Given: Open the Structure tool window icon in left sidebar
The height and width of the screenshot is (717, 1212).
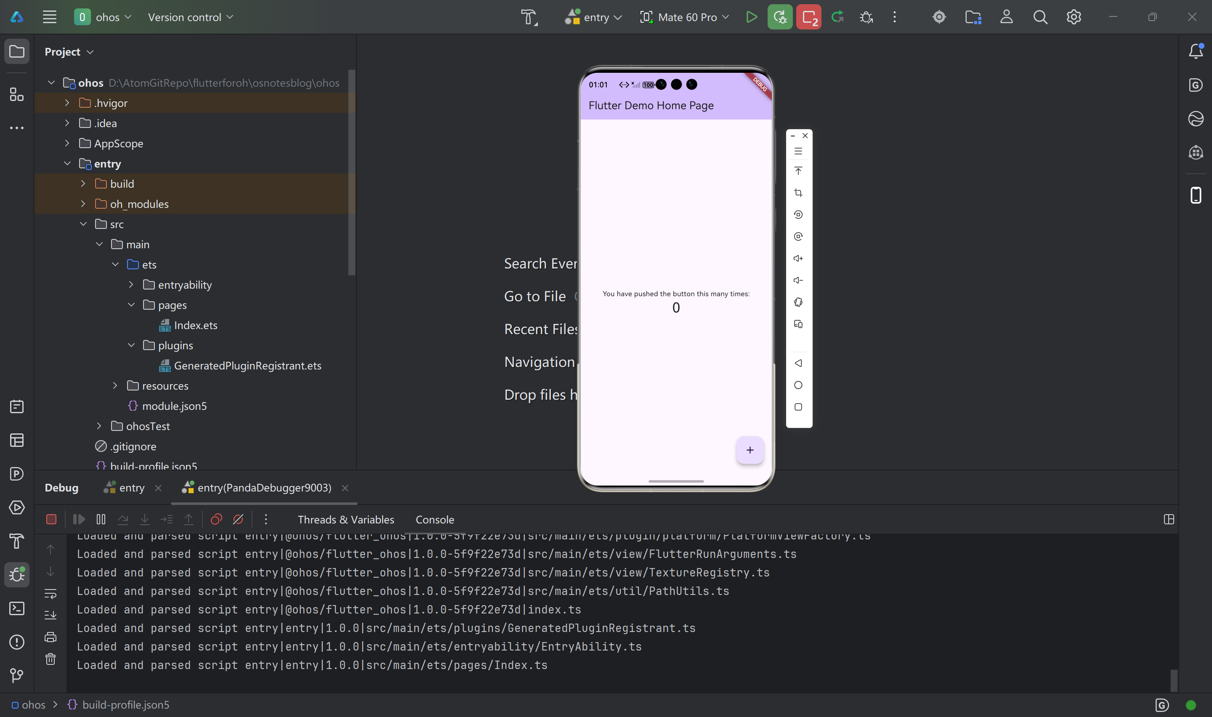Looking at the screenshot, I should click(17, 94).
